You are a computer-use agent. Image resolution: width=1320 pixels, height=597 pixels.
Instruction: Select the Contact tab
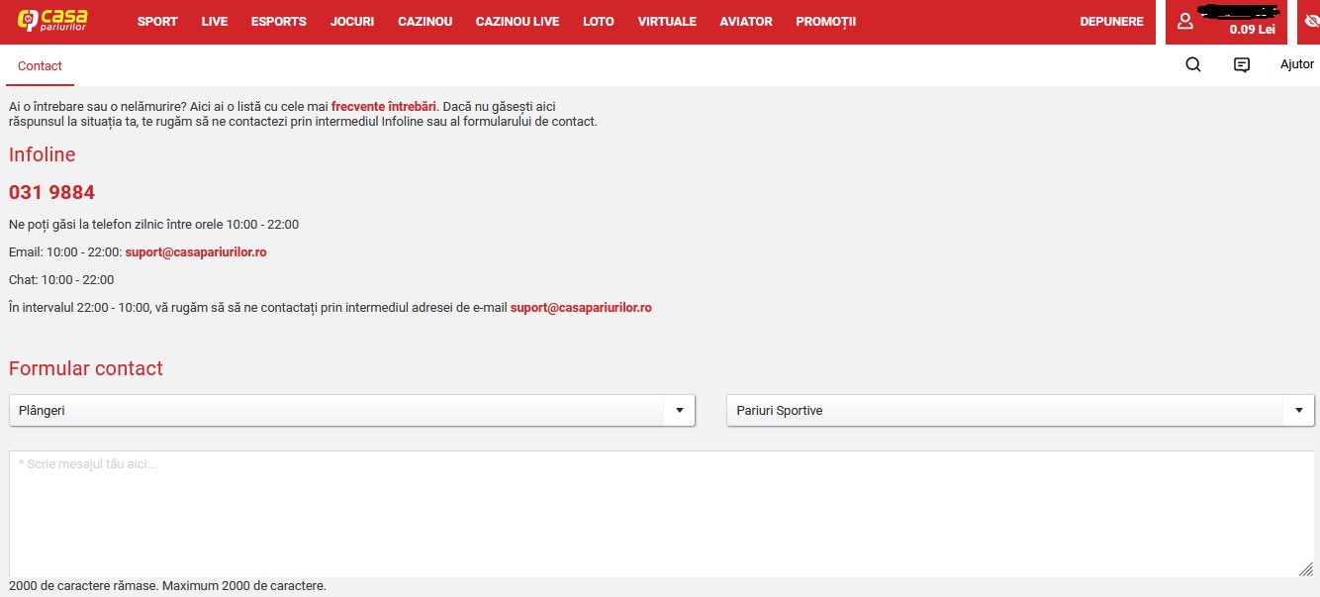pos(40,66)
